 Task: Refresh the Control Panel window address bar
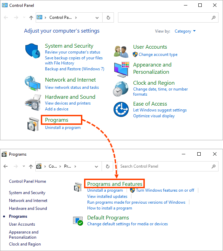coord(108,17)
